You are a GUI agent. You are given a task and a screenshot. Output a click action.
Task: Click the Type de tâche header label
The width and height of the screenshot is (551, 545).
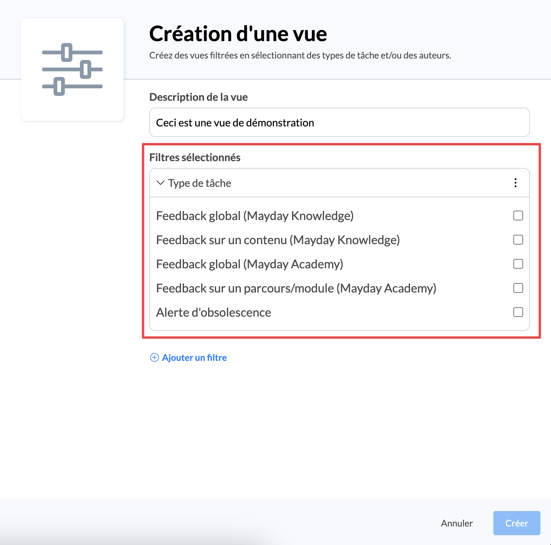coord(200,183)
